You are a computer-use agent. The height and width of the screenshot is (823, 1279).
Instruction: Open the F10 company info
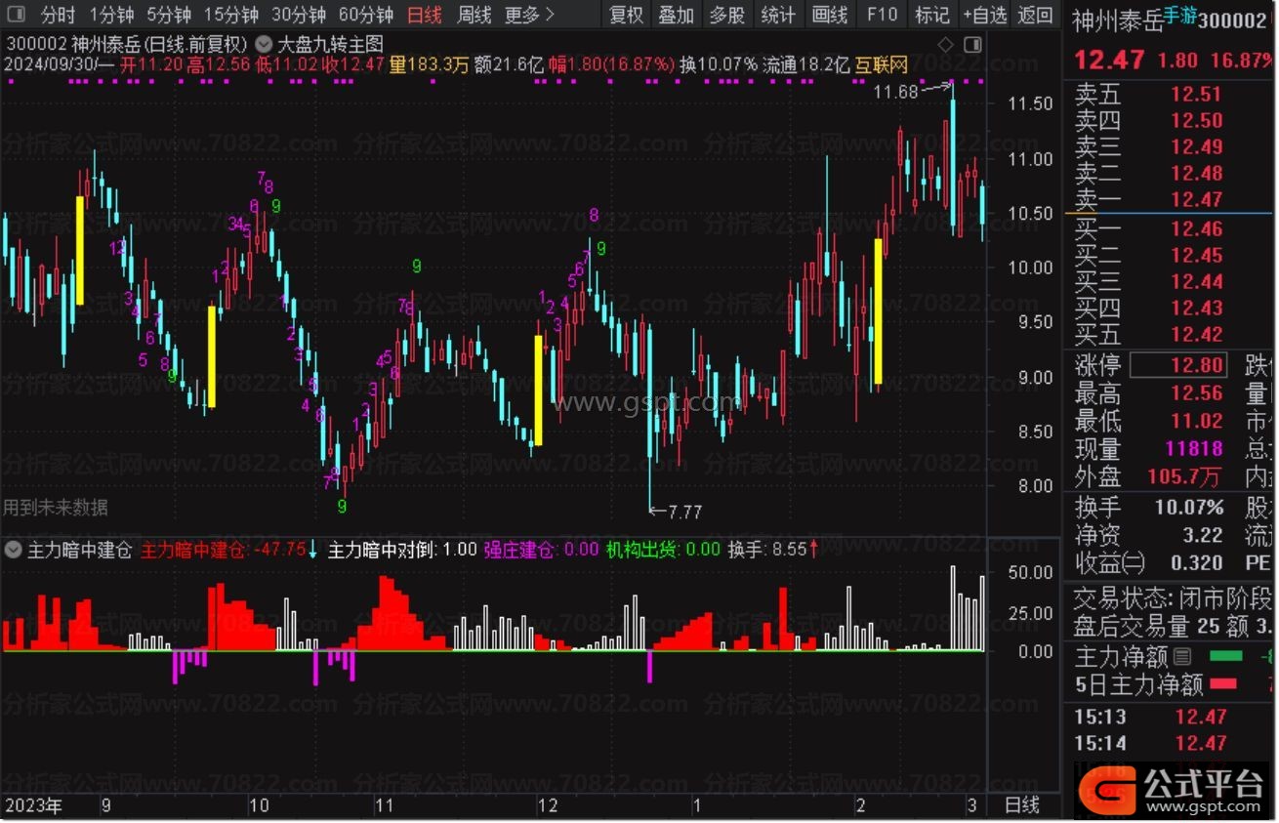[x=882, y=15]
